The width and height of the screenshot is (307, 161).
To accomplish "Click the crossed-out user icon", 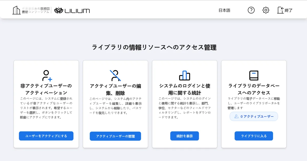I will 115,76.
